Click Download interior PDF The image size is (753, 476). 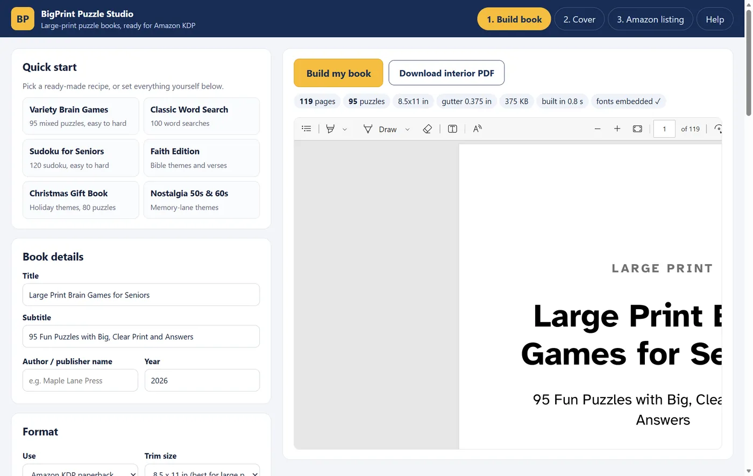pyautogui.click(x=446, y=73)
